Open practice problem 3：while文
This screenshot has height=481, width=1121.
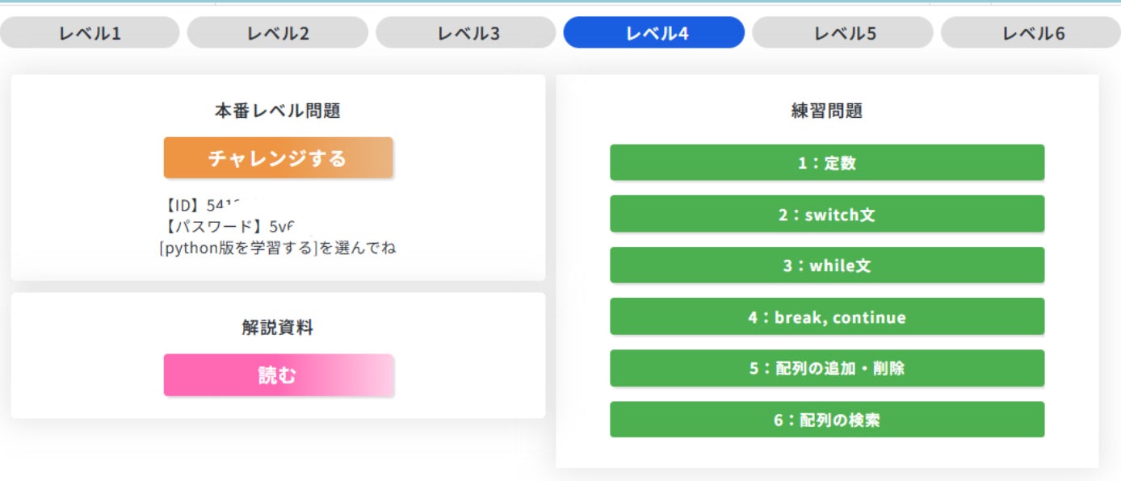(827, 266)
